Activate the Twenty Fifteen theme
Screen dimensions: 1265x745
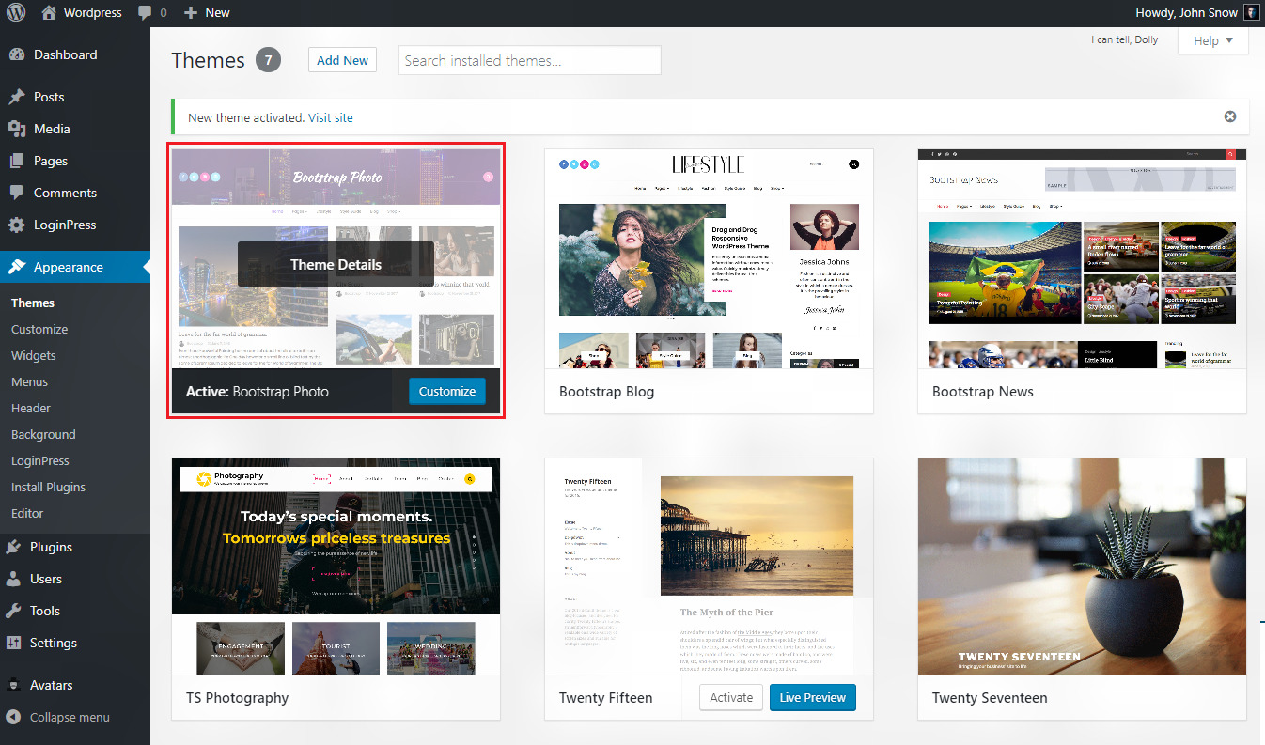coord(731,697)
